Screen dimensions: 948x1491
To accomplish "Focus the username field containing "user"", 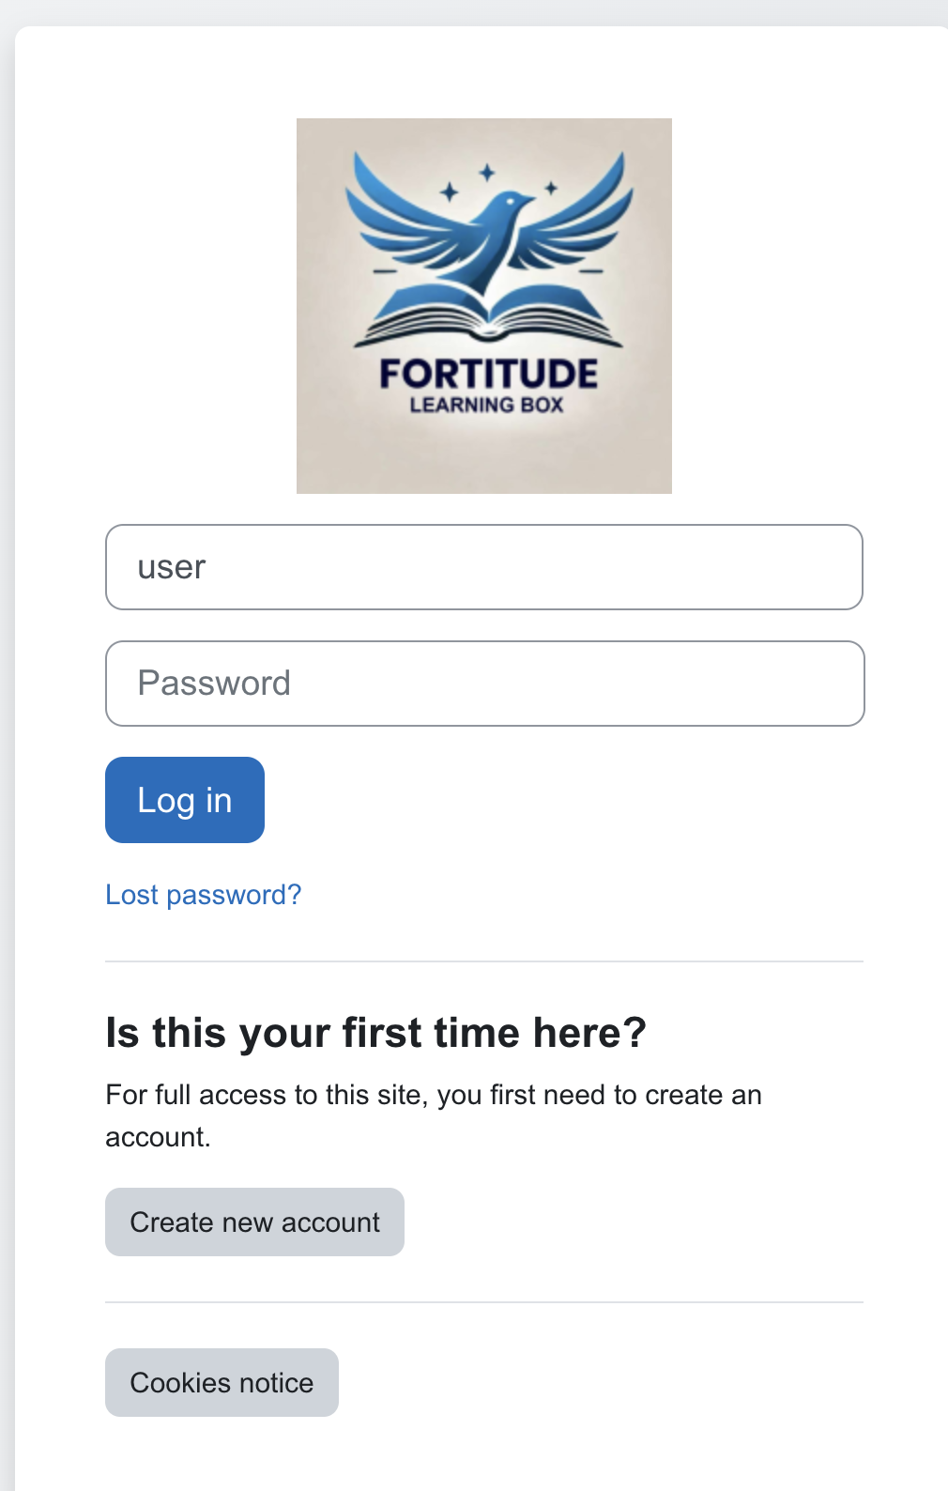I will [483, 567].
